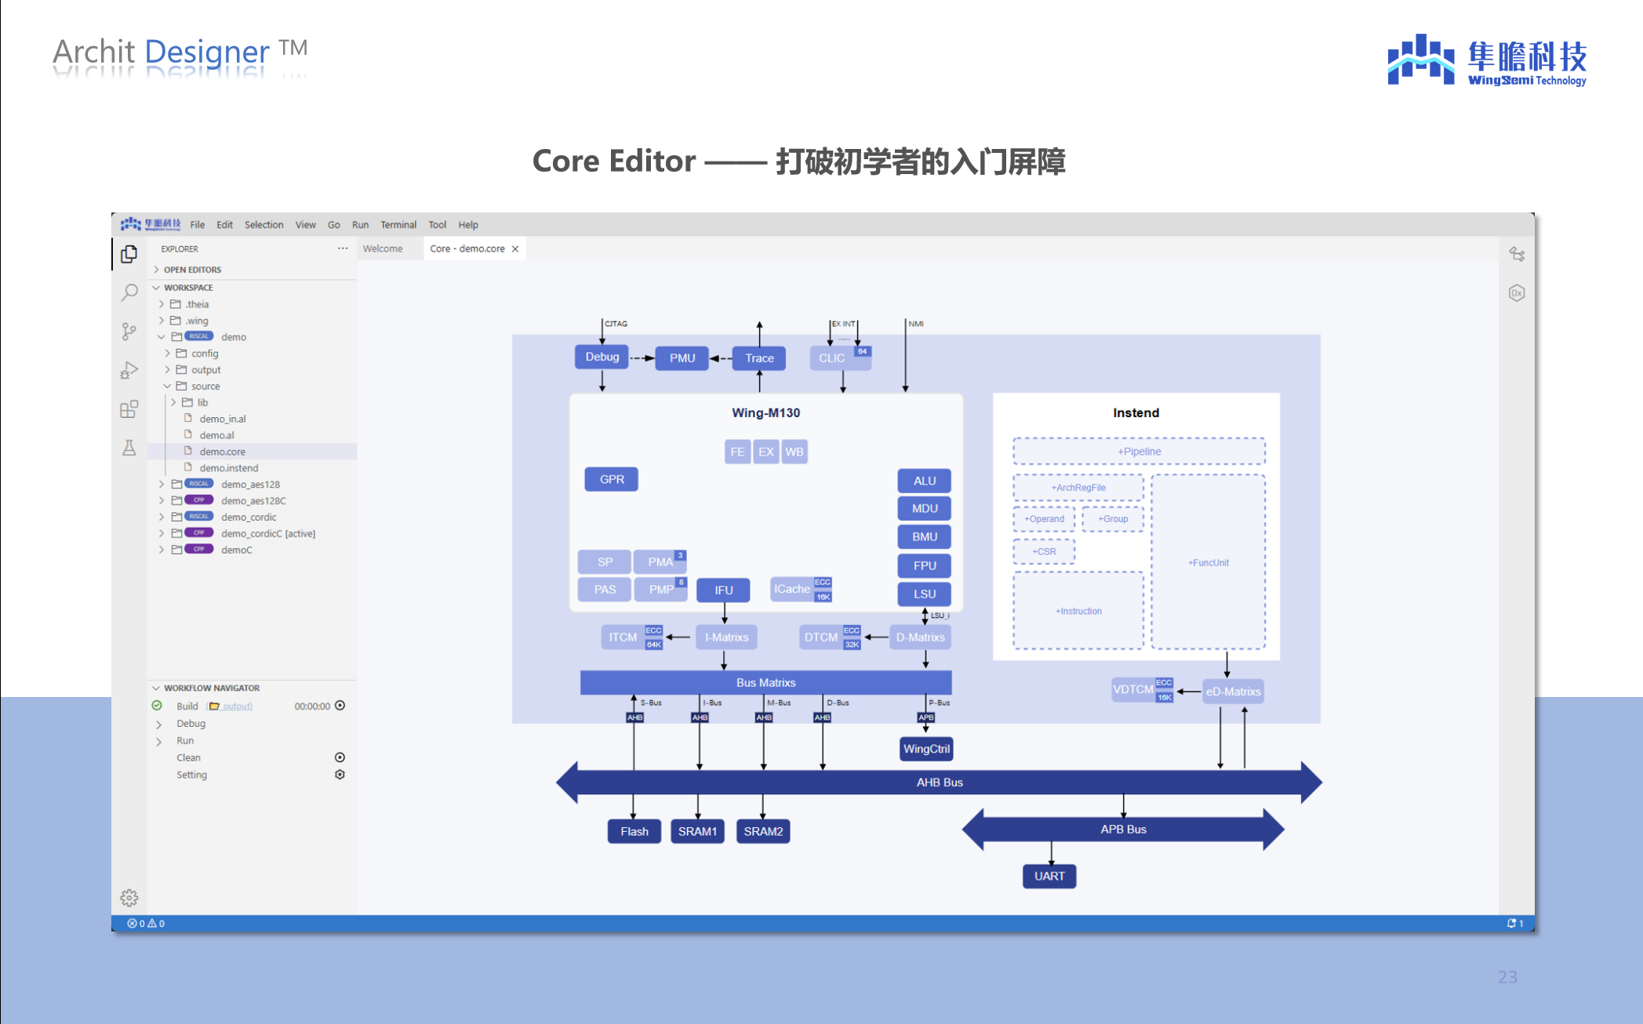Click the +Instruction placeholder
This screenshot has height=1024, width=1643.
tap(1078, 611)
